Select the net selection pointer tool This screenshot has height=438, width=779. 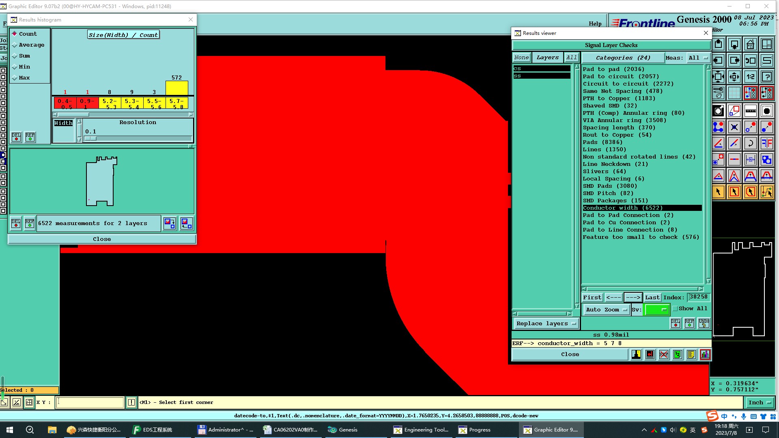(x=767, y=192)
